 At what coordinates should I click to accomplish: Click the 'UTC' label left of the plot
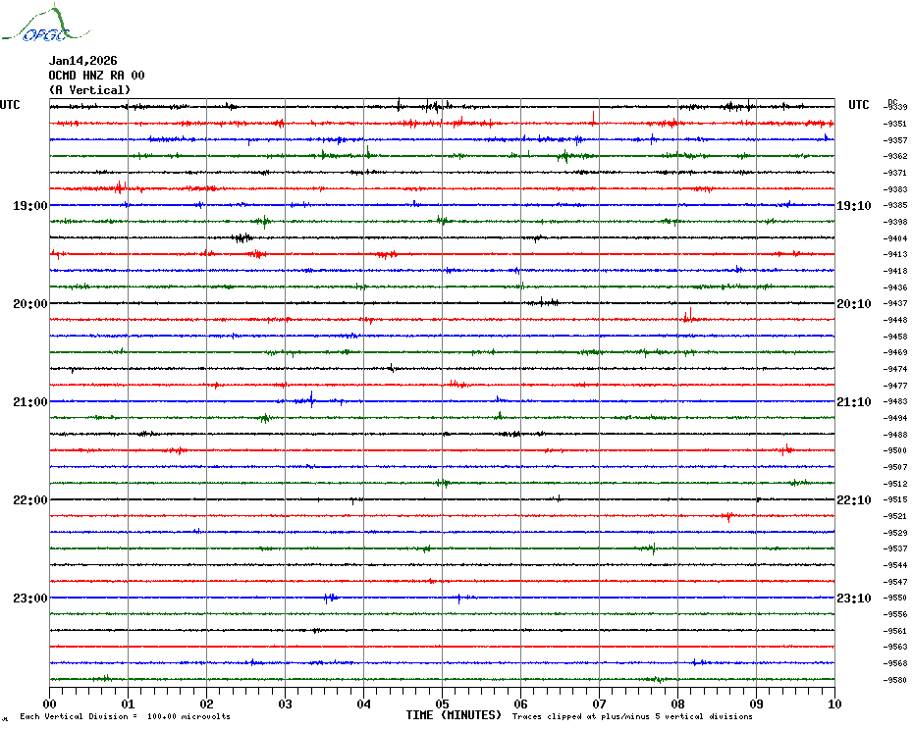click(x=10, y=105)
